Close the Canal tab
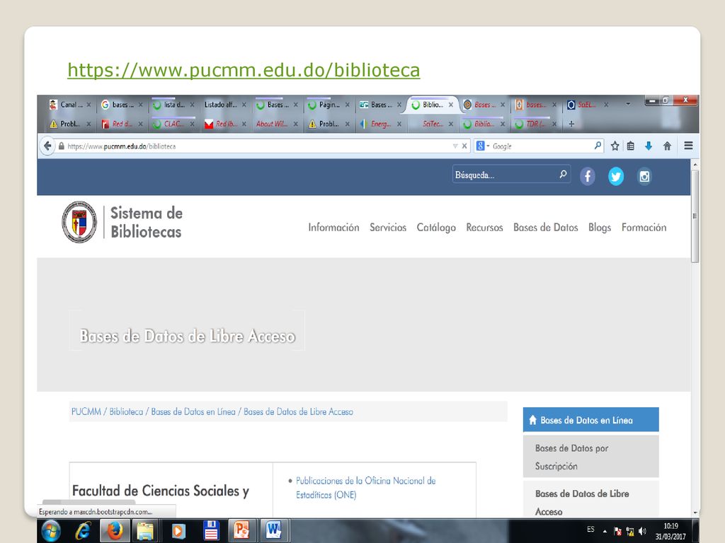 point(89,105)
